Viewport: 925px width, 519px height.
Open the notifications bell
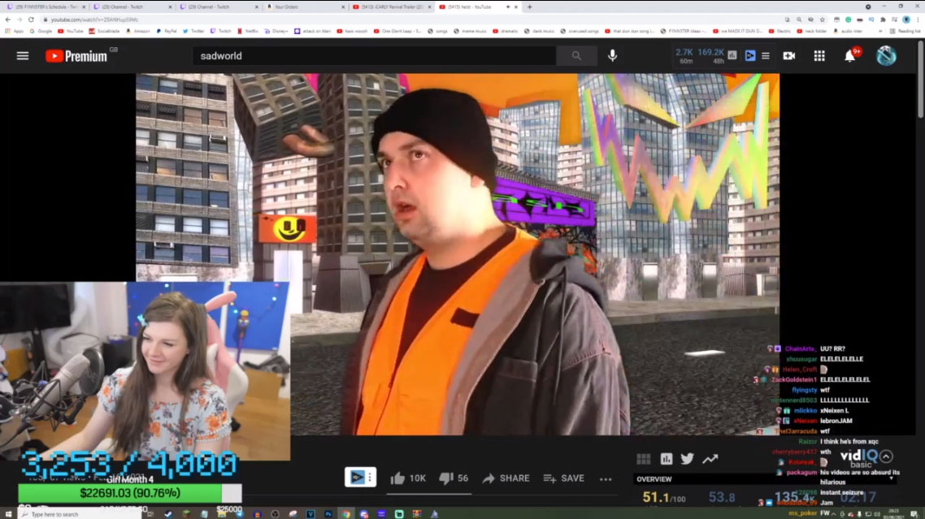pos(849,56)
